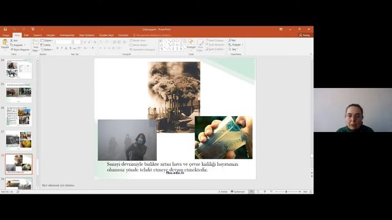
Task: Select slide 37 thumbnail
Action: pos(19,140)
